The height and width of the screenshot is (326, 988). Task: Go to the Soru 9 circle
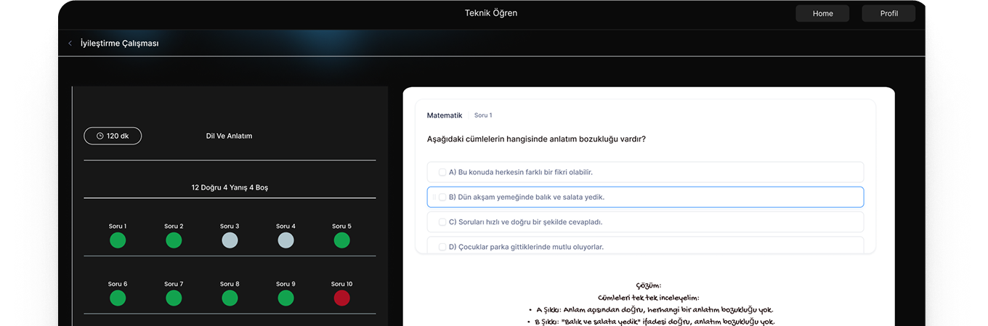tap(286, 298)
